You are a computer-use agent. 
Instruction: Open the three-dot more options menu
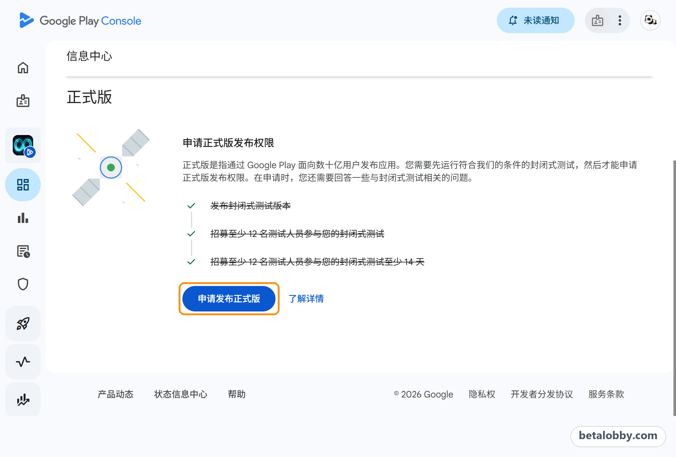click(x=620, y=20)
